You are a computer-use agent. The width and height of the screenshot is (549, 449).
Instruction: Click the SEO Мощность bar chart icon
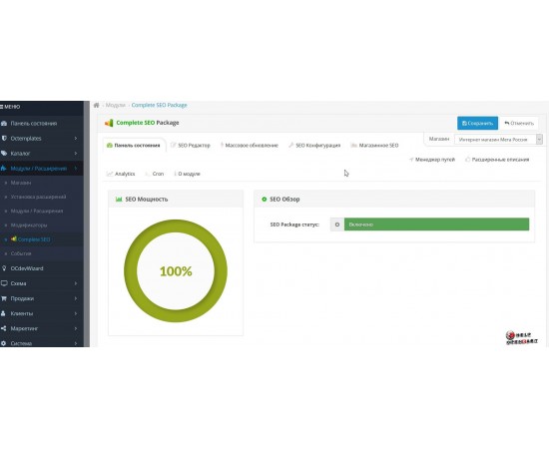tap(119, 200)
